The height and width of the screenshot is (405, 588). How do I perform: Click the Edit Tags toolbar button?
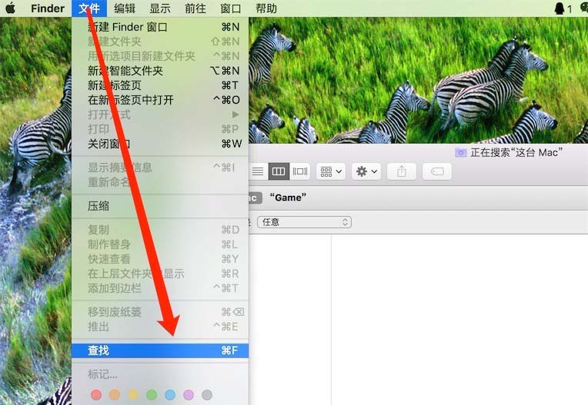click(437, 171)
